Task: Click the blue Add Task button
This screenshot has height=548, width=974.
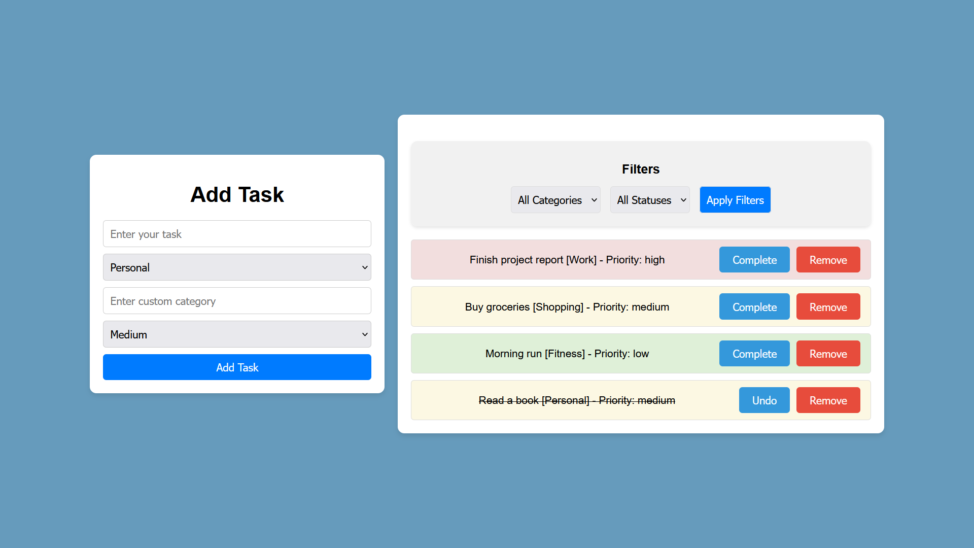Action: click(x=237, y=367)
